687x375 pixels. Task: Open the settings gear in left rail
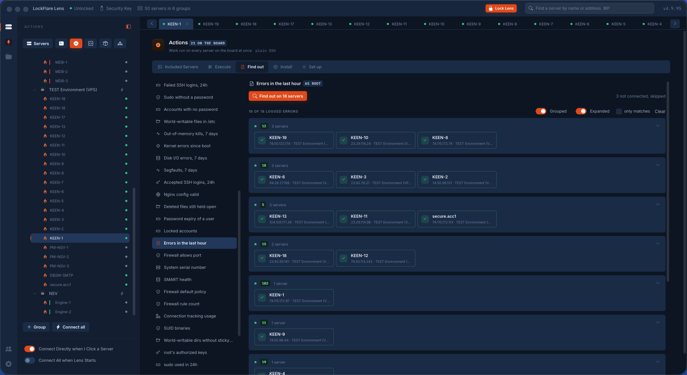pyautogui.click(x=9, y=364)
